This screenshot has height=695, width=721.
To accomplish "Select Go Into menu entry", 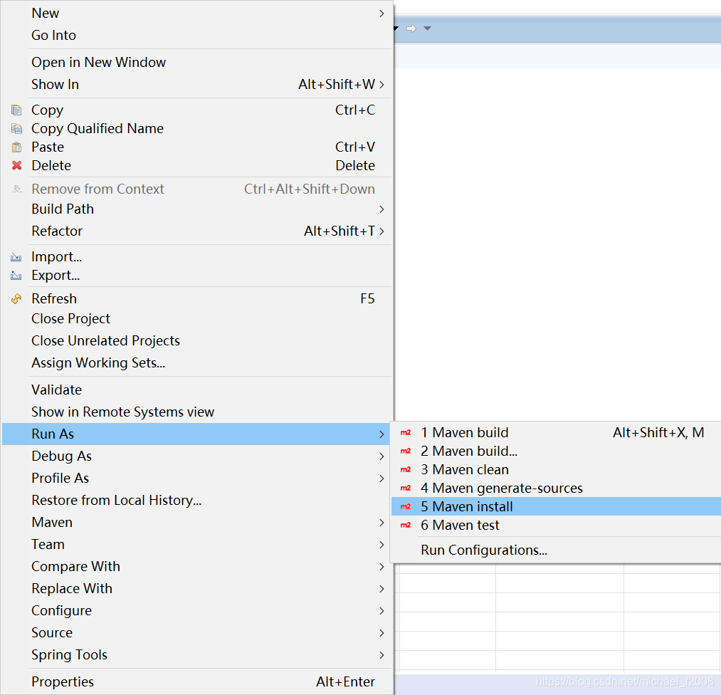I will tap(197, 36).
